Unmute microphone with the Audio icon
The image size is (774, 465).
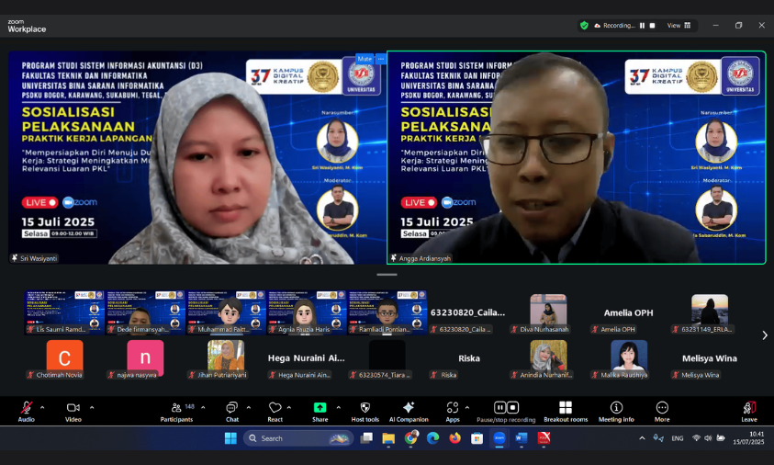click(x=26, y=411)
